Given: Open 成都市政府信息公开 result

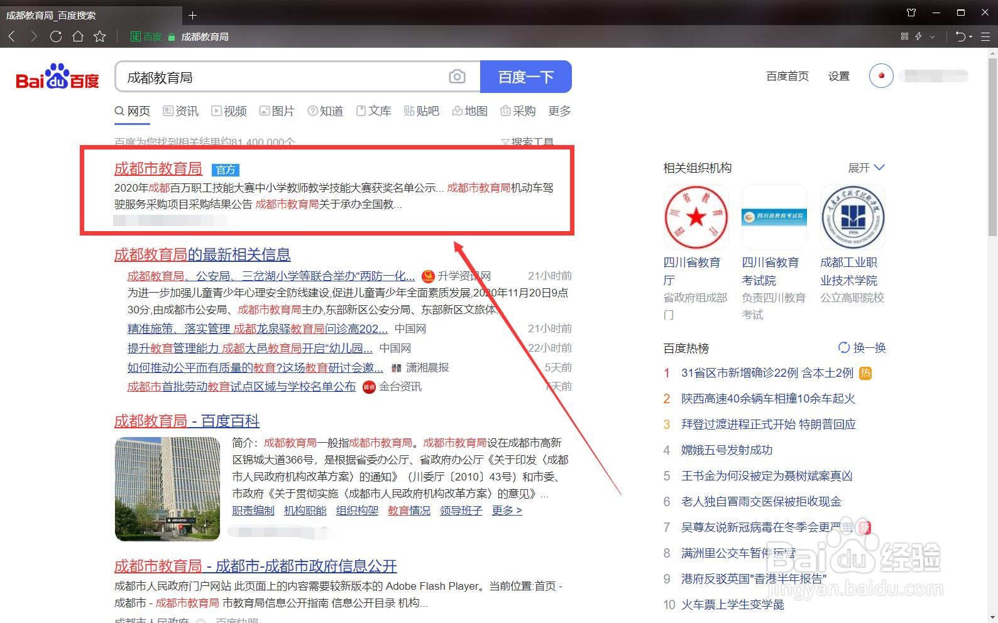Looking at the screenshot, I should 256,566.
